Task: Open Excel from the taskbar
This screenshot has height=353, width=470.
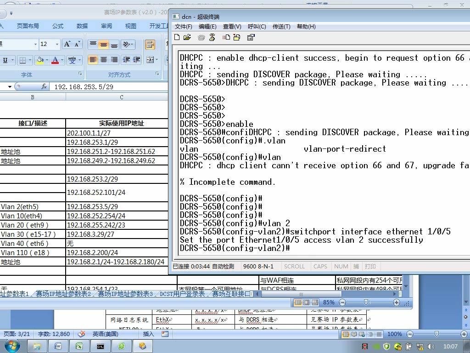Action: pos(79,347)
